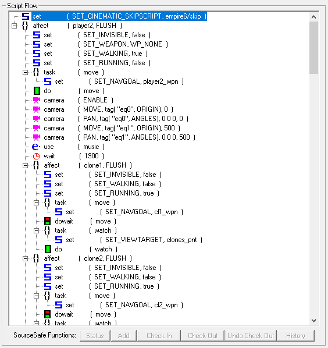
Task: Click set icon beside SET_WALKING, true
Action: [37, 54]
